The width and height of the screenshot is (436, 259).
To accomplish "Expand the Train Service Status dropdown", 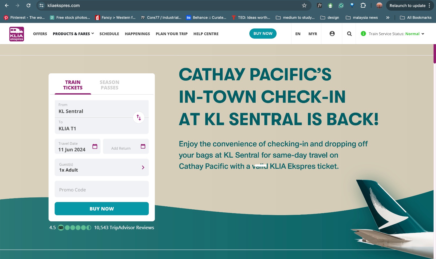I will [423, 34].
